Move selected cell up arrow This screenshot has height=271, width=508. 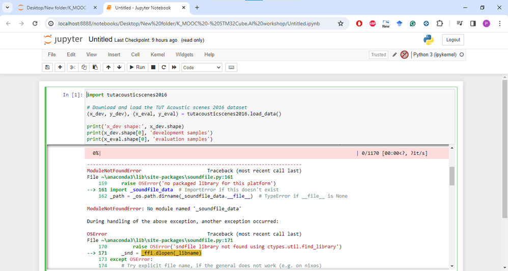[x=108, y=67]
